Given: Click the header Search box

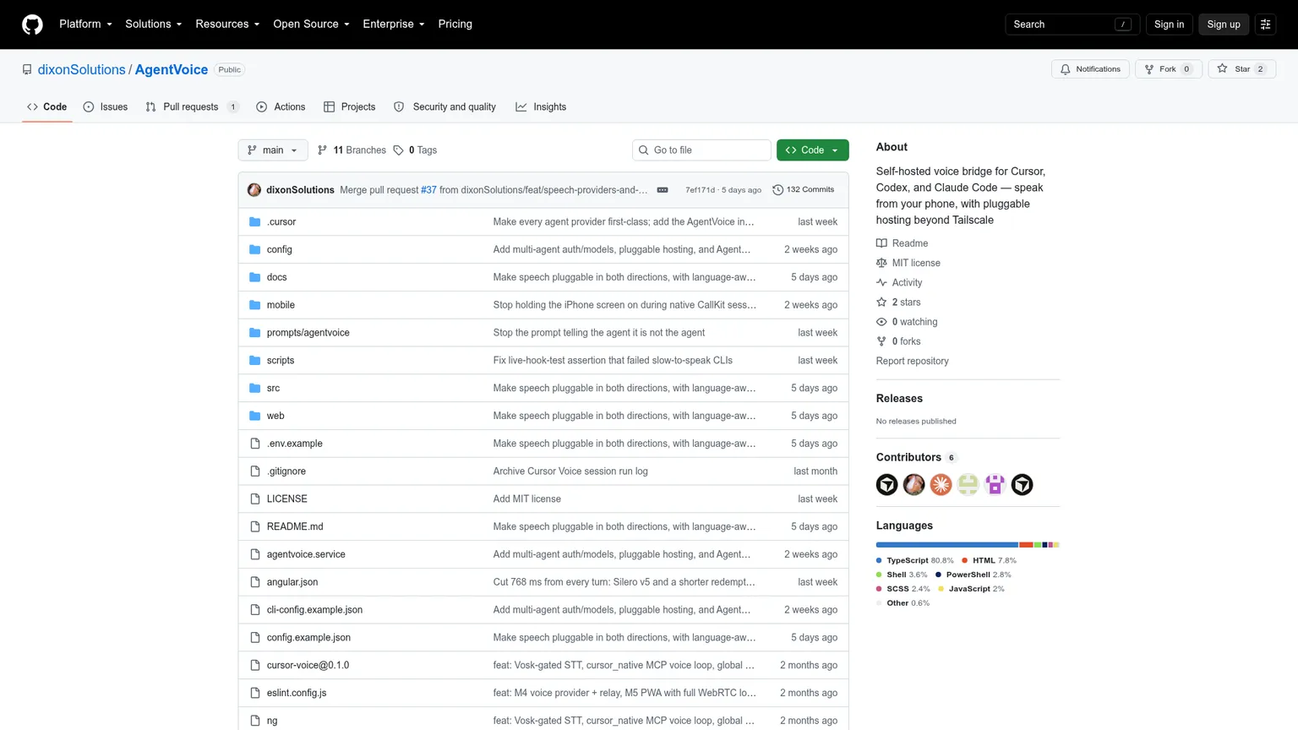Looking at the screenshot, I should (x=1072, y=25).
